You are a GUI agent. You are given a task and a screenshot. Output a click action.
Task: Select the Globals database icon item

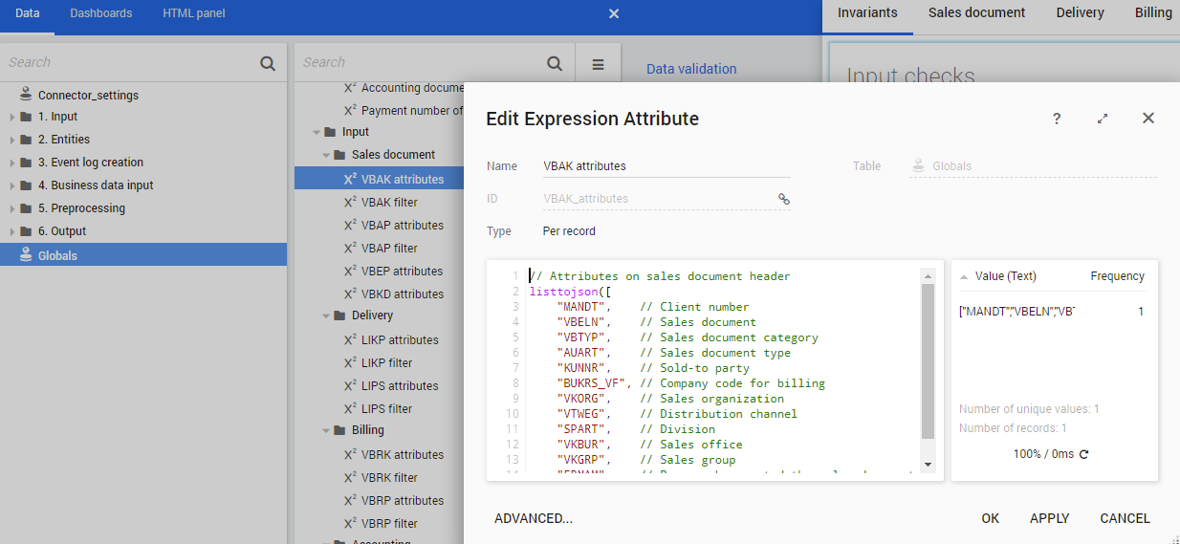(57, 255)
